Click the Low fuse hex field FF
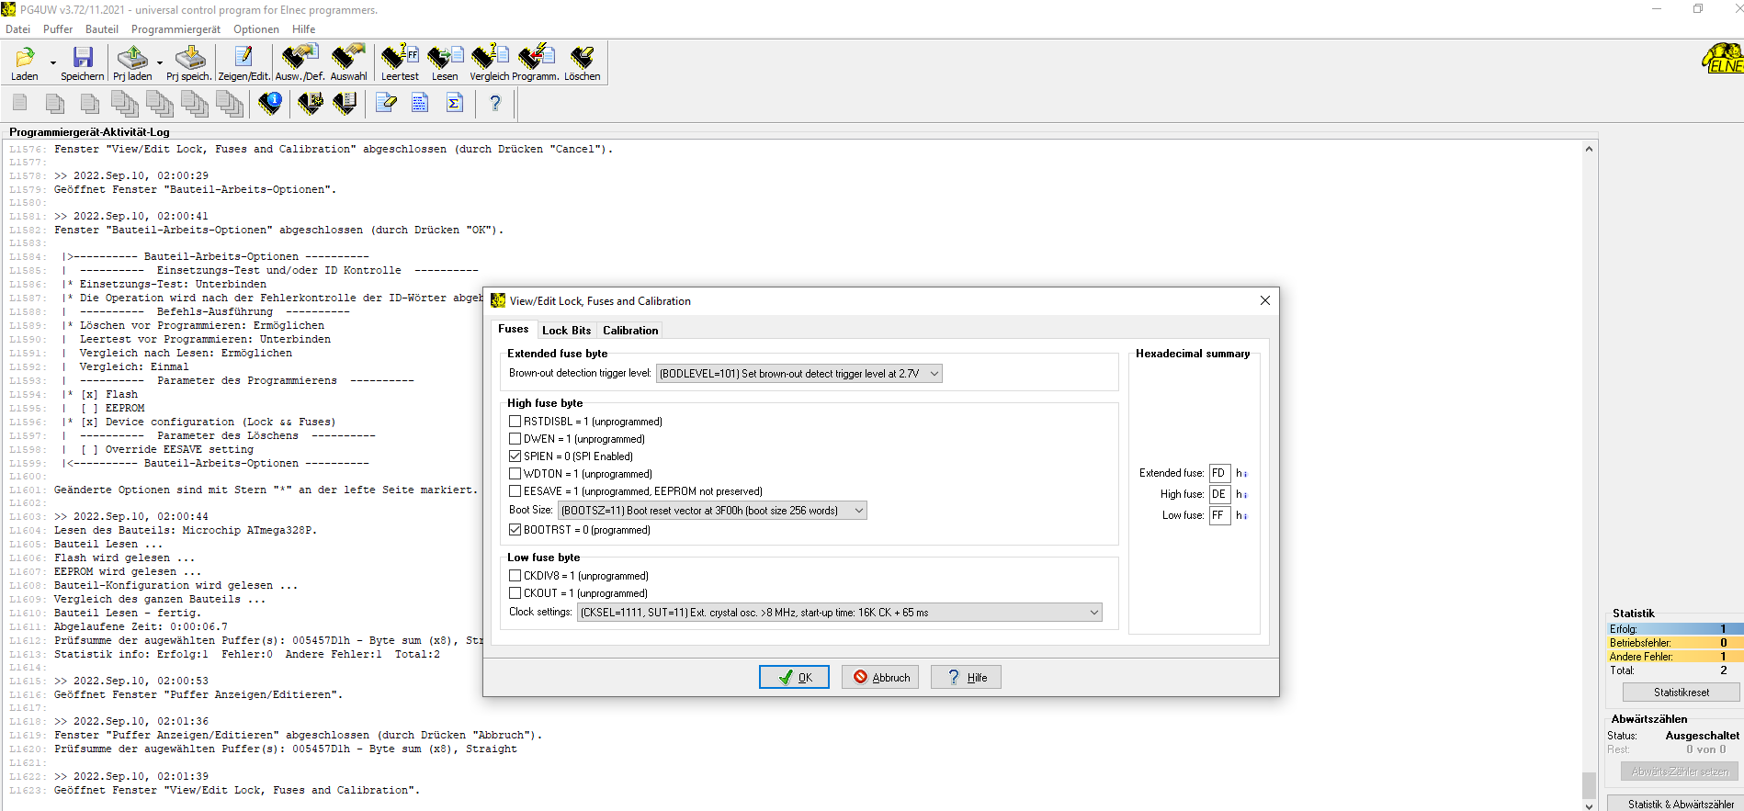This screenshot has height=811, width=1744. (1219, 515)
